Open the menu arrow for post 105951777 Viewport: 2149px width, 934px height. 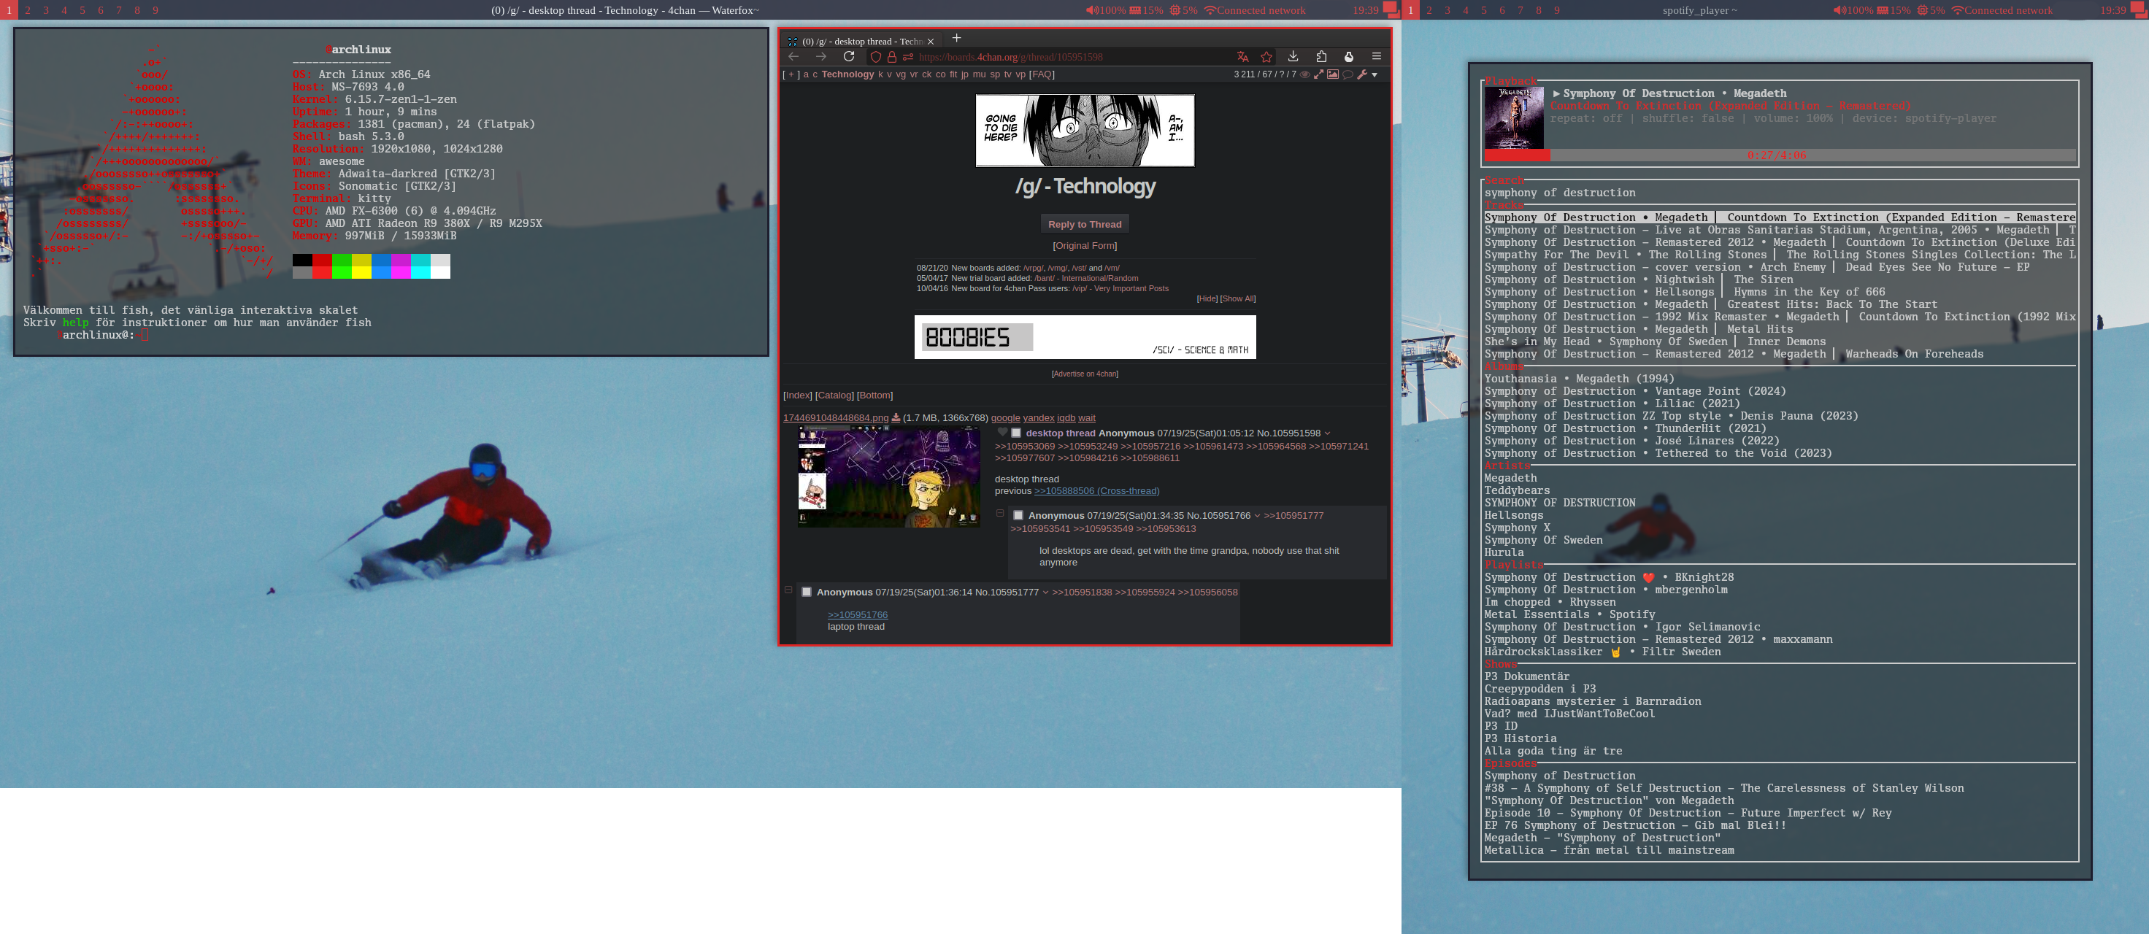[1045, 593]
